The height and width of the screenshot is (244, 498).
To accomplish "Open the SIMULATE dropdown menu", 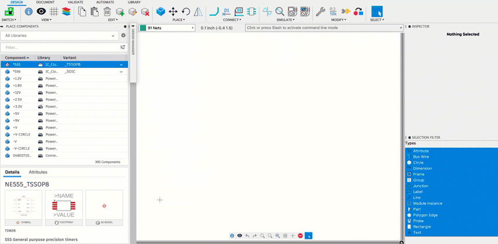I will pos(285,20).
